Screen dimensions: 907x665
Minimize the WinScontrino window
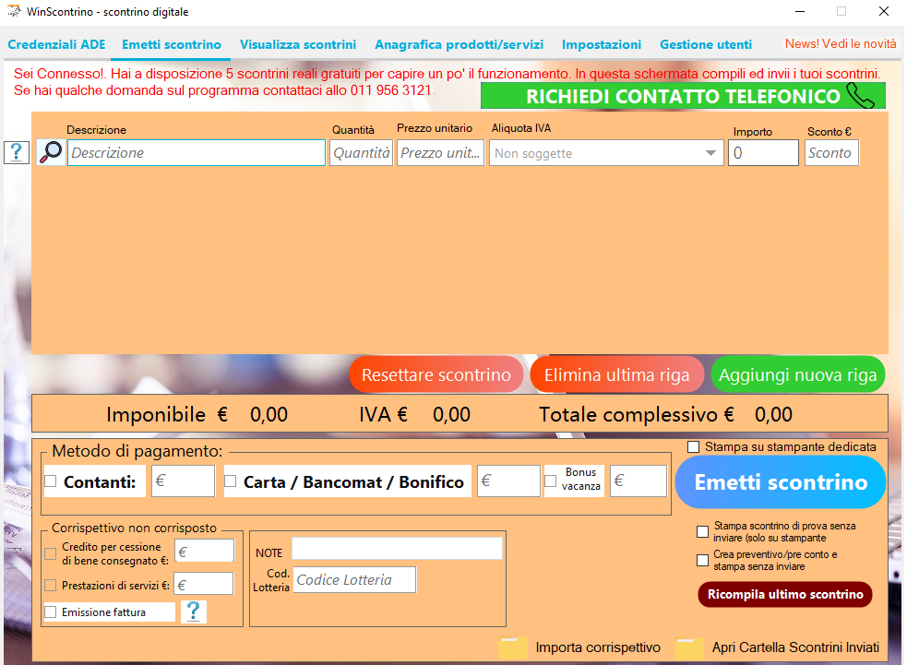click(800, 12)
